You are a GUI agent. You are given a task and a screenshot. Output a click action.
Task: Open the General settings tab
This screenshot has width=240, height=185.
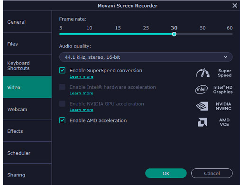pos(27,22)
